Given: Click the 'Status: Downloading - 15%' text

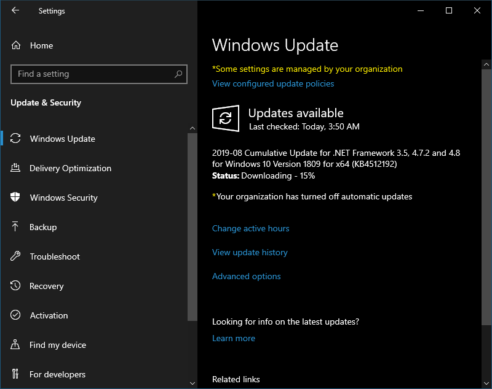Looking at the screenshot, I should 264,176.
